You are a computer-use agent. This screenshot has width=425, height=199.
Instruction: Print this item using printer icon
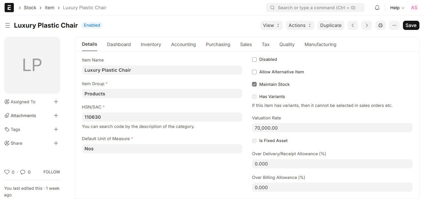tap(381, 25)
